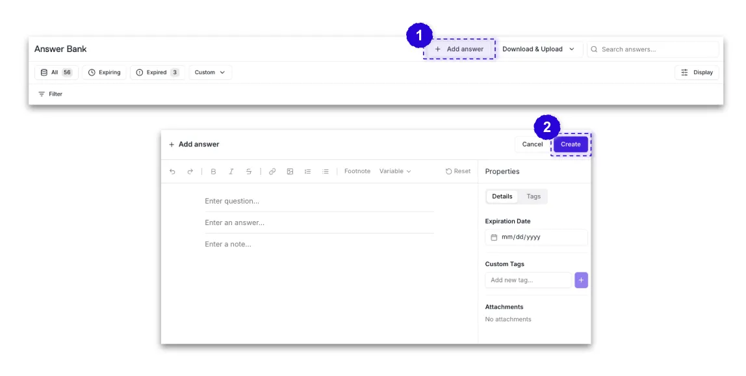Apply bulleted list formatting
Image resolution: width=746 pixels, height=376 pixels.
click(x=326, y=172)
